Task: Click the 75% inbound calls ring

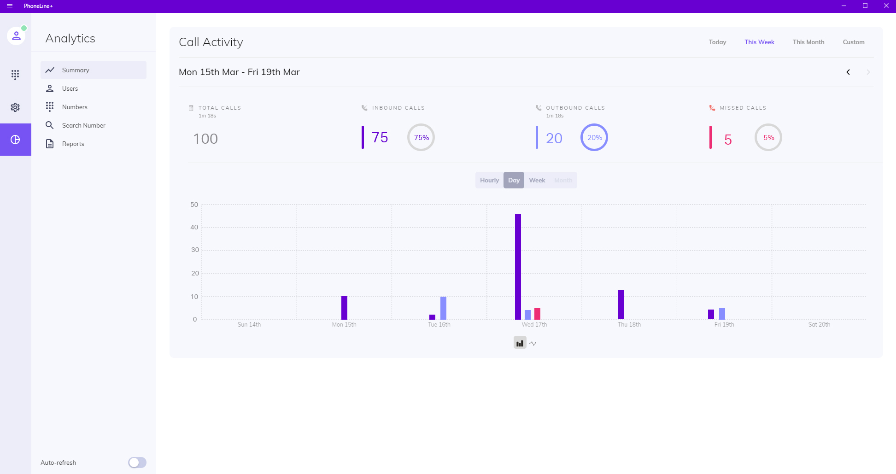Action: coord(421,137)
